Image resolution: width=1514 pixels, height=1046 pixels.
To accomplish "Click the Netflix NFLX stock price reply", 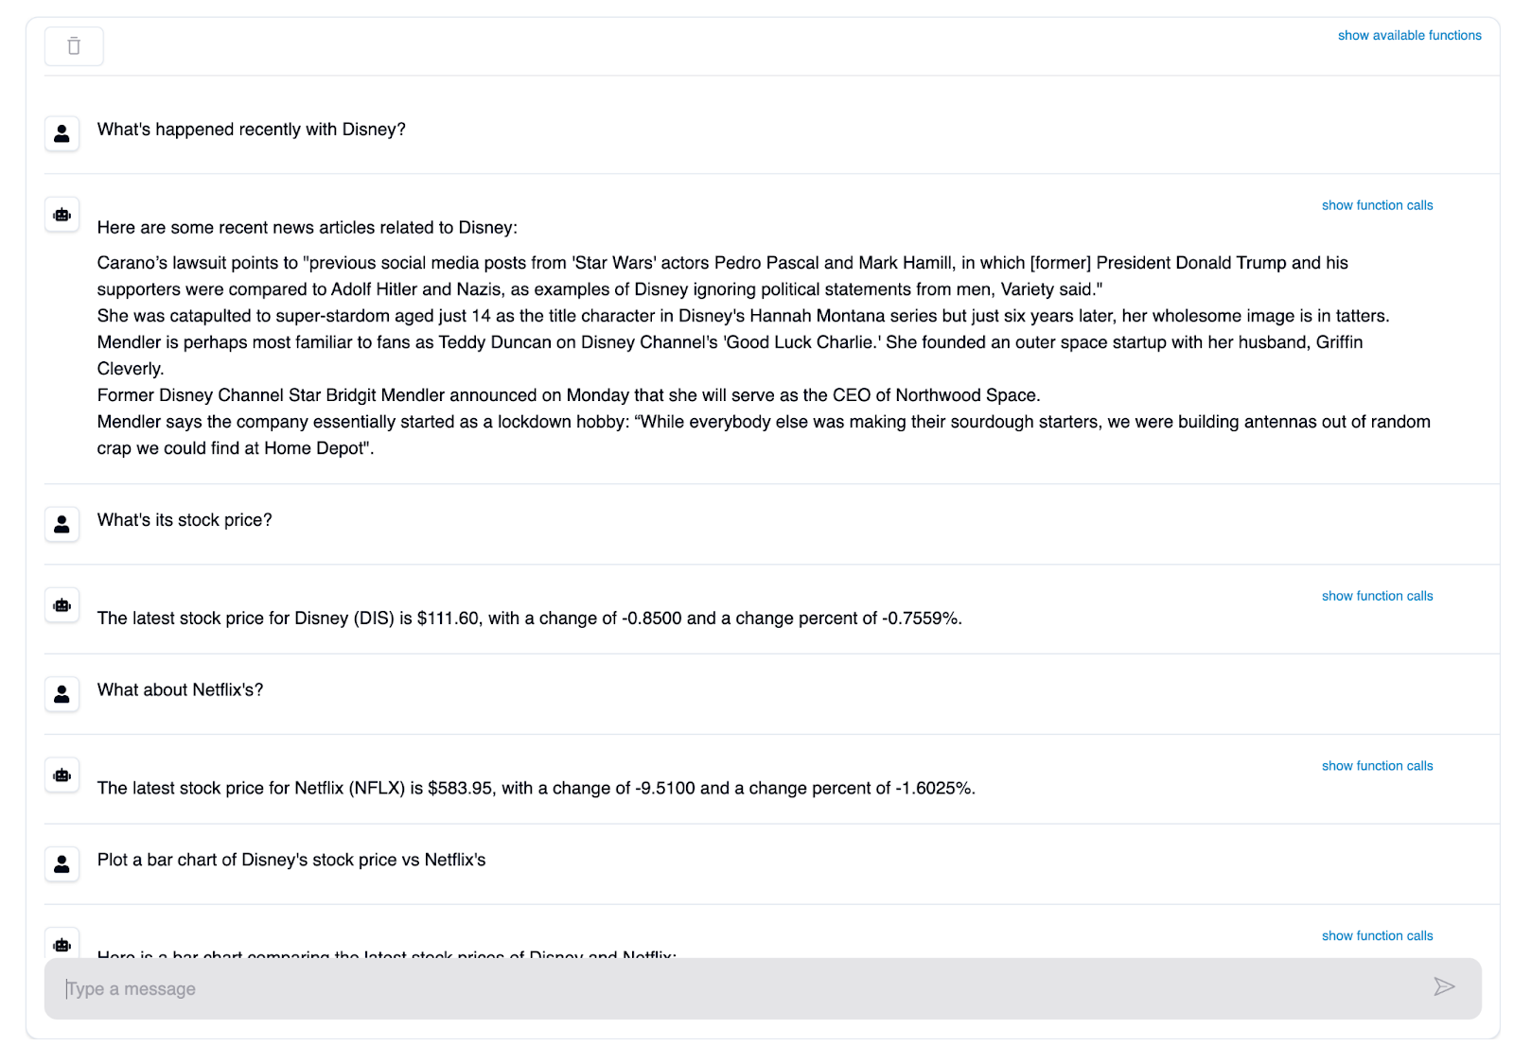I will point(536,789).
